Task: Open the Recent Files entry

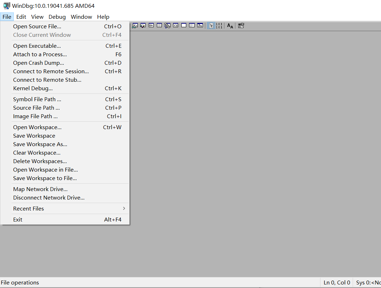Action: (65, 208)
